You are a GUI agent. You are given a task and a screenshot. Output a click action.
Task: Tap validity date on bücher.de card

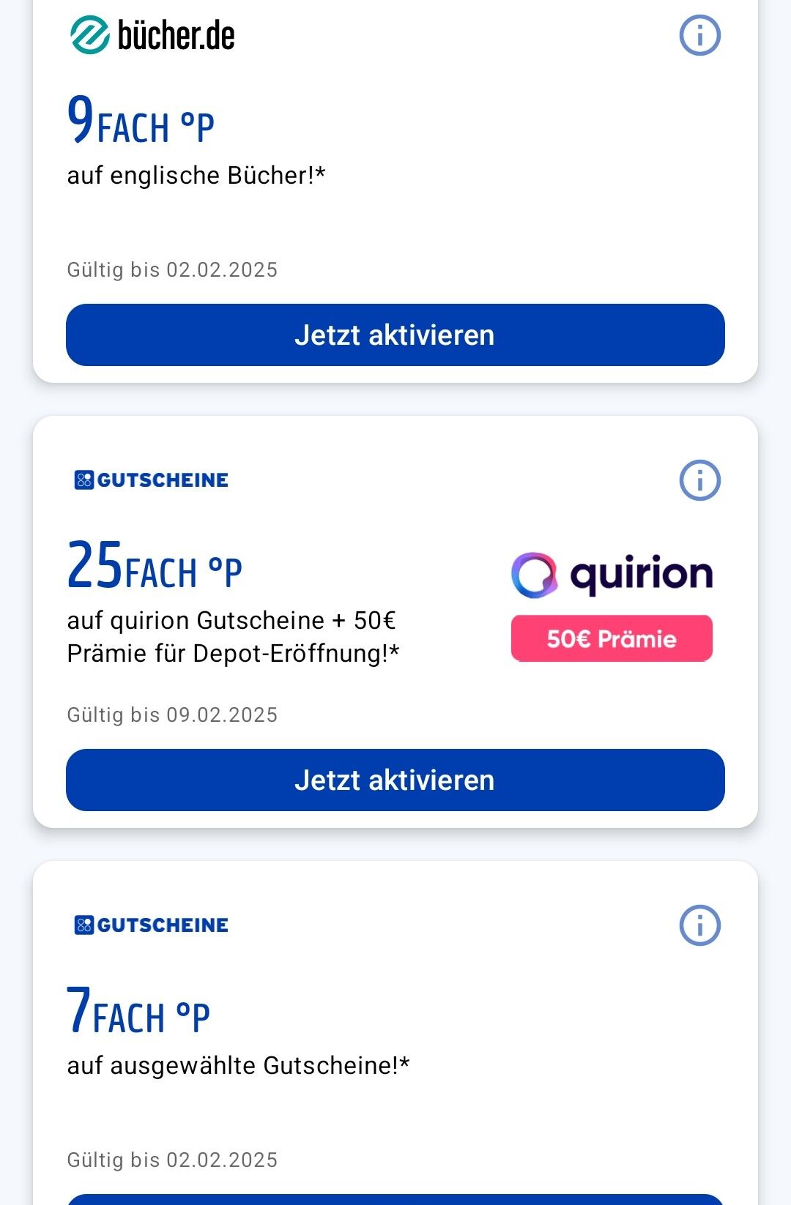pyautogui.click(x=172, y=270)
